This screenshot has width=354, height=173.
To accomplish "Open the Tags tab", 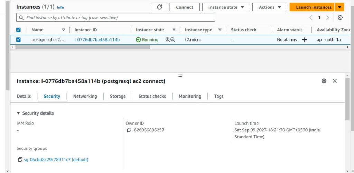I will (x=219, y=96).
